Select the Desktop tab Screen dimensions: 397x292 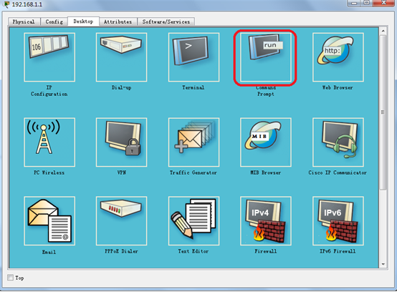click(x=83, y=21)
